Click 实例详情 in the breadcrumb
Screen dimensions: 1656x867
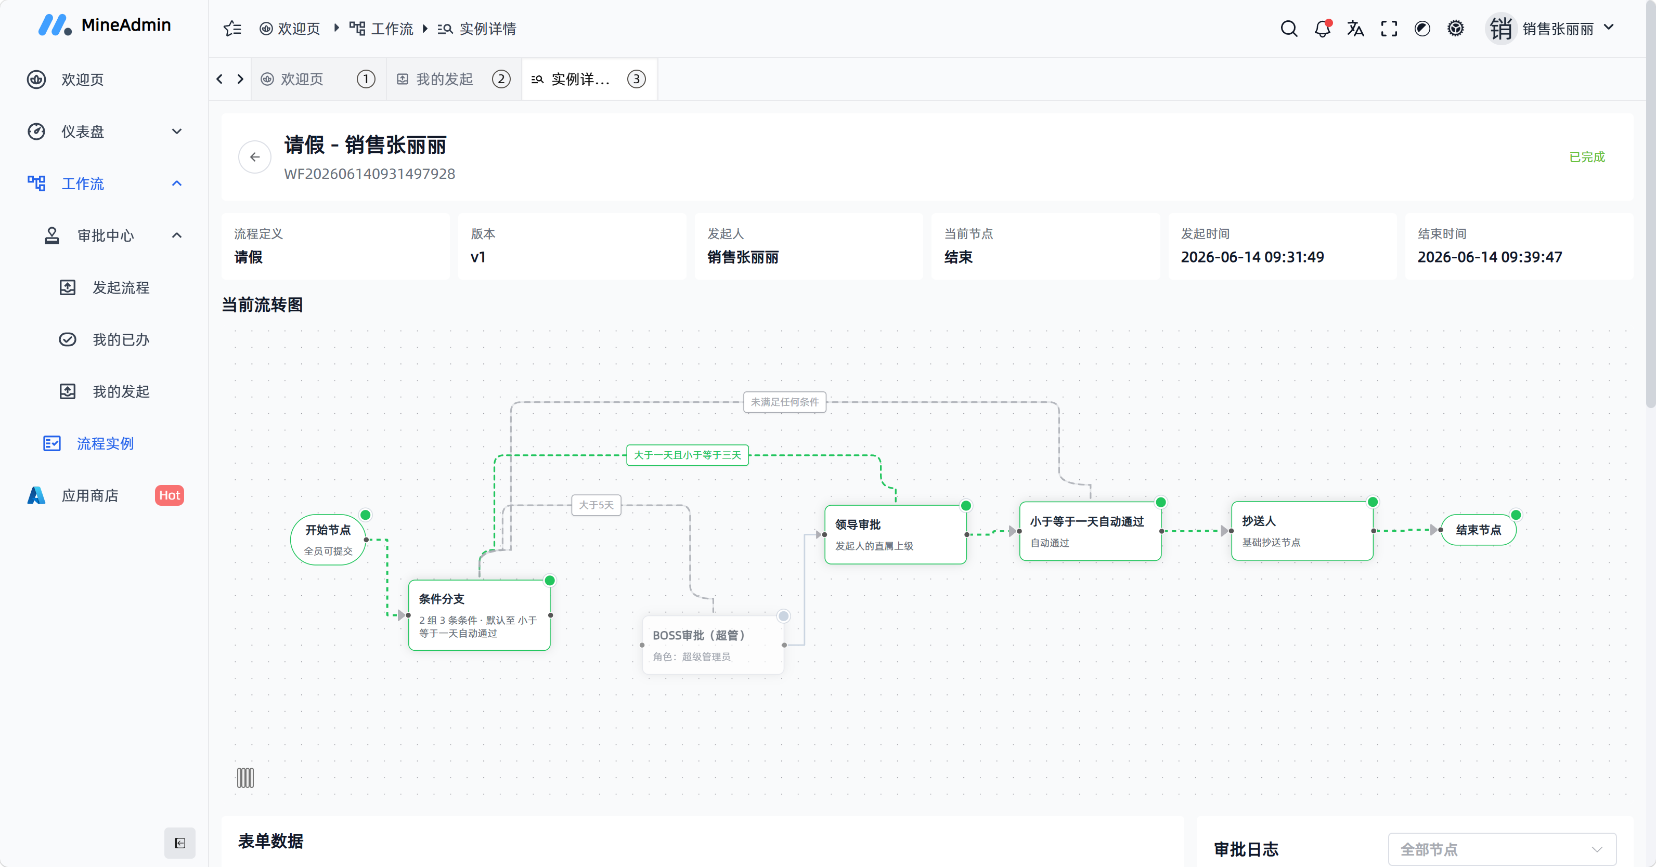tap(476, 28)
